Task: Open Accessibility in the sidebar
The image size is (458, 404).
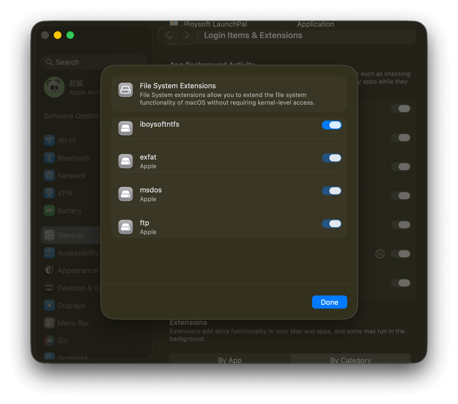Action: click(x=71, y=253)
